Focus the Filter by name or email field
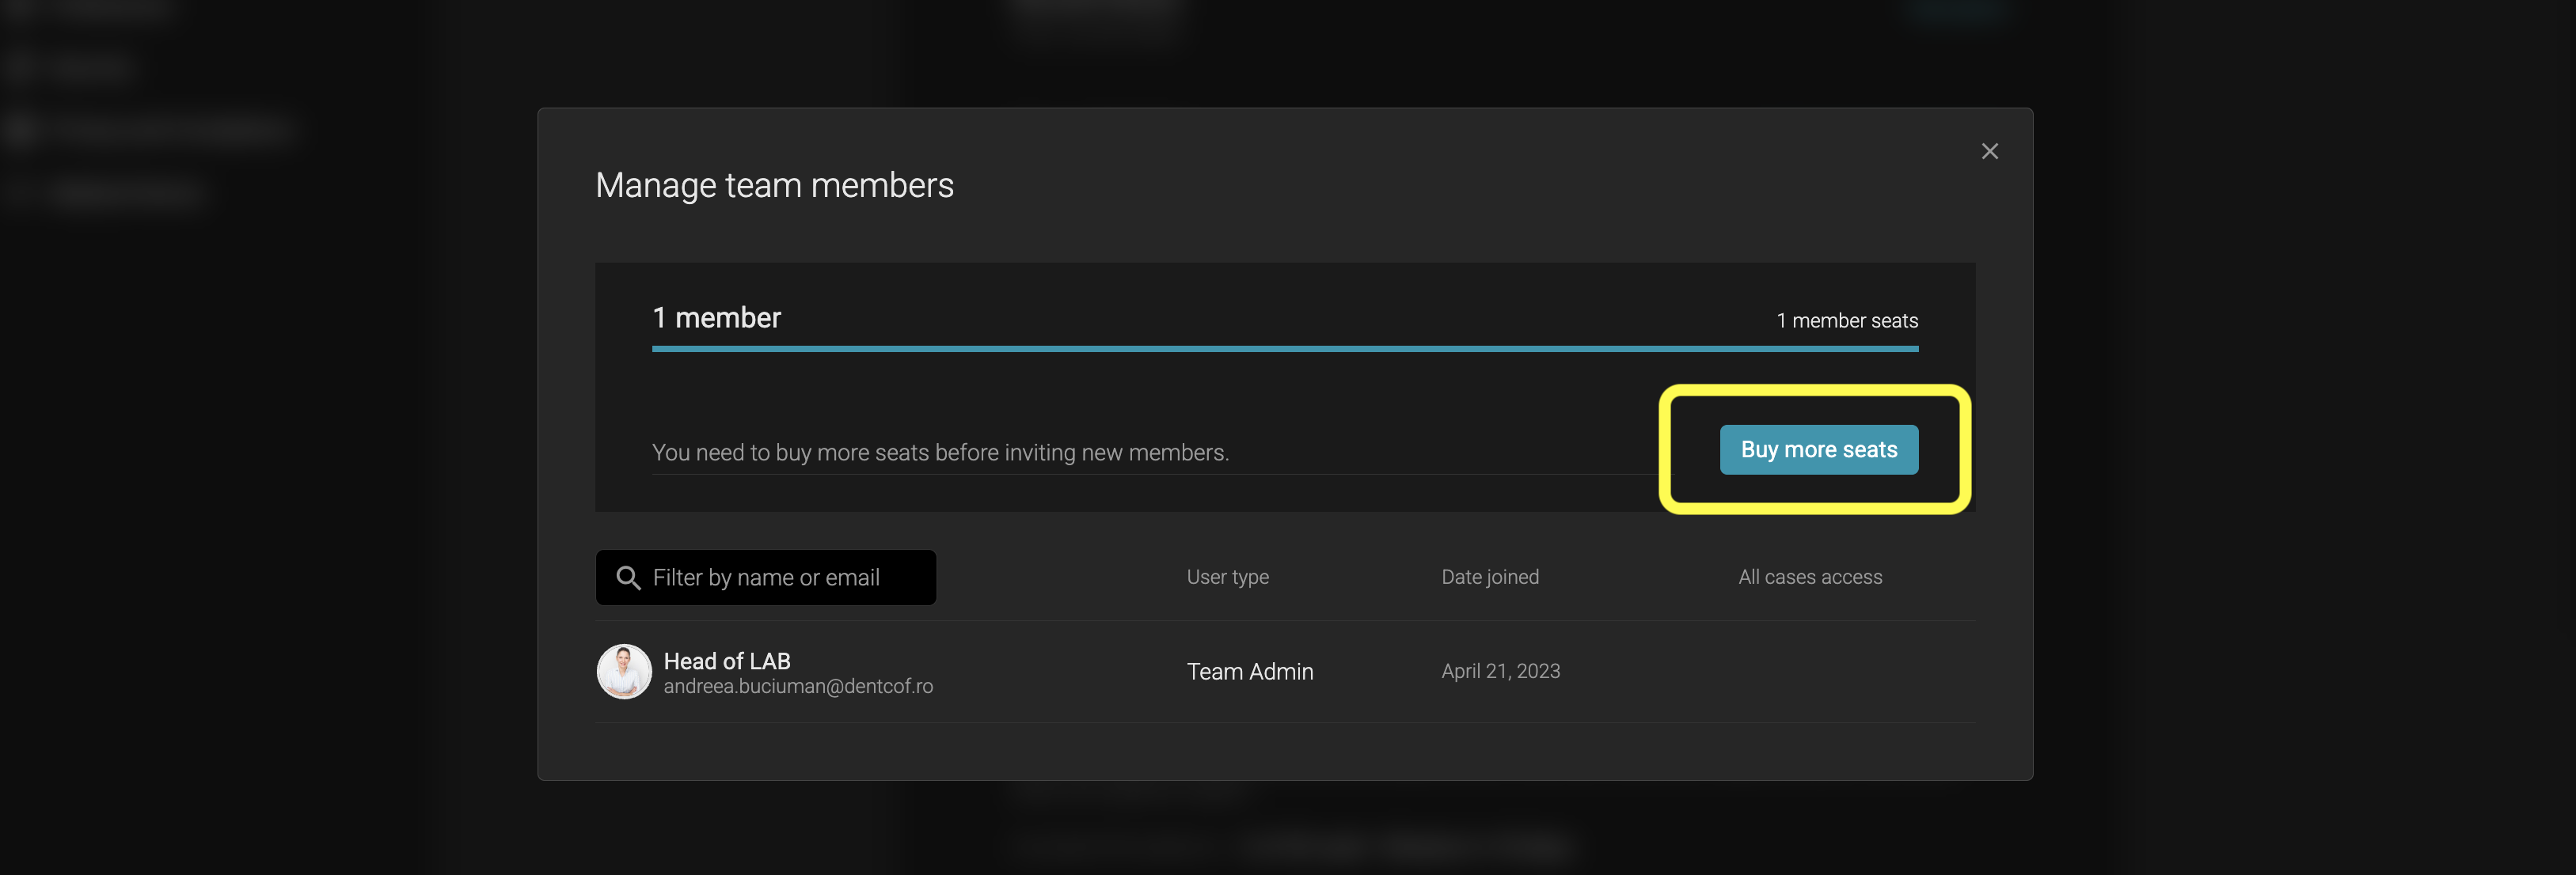 [780, 578]
